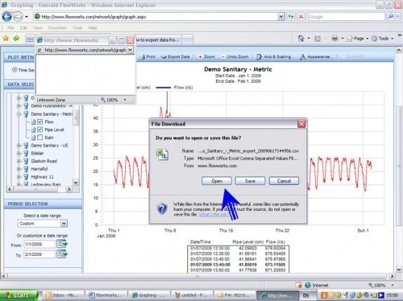Expand the Edelair tree node
This screenshot has height=301, width=403.
[19, 153]
